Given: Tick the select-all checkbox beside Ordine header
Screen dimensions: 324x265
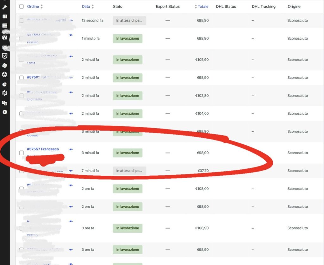Looking at the screenshot, I should [x=22, y=6].
